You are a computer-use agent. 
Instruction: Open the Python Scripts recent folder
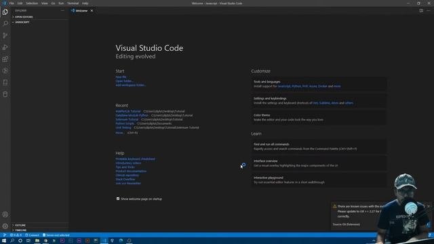(125, 123)
